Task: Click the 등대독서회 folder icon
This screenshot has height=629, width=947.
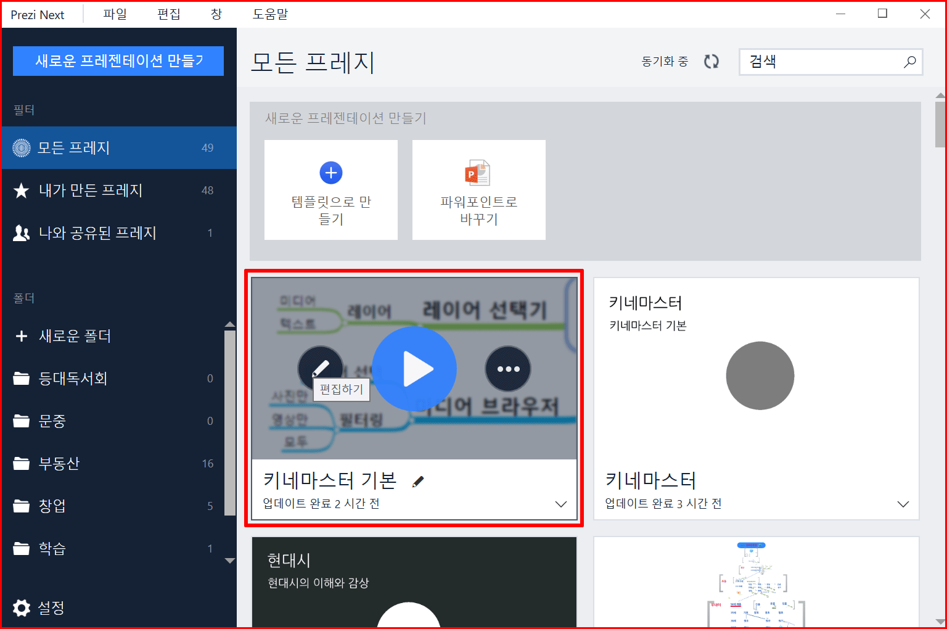Action: [22, 378]
